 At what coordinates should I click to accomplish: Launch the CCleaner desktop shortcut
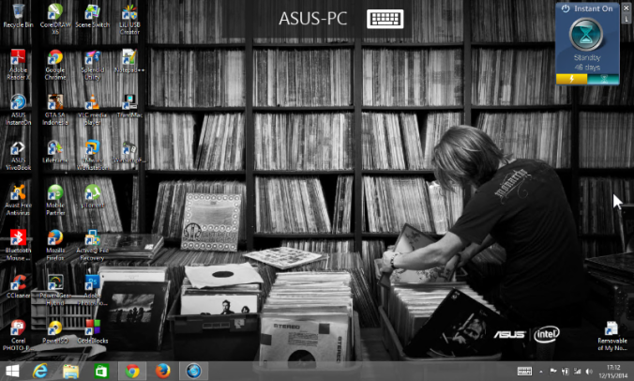(x=18, y=286)
